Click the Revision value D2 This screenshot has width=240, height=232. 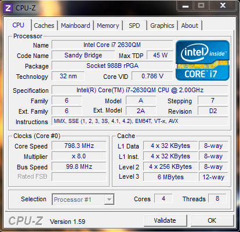coord(213,111)
